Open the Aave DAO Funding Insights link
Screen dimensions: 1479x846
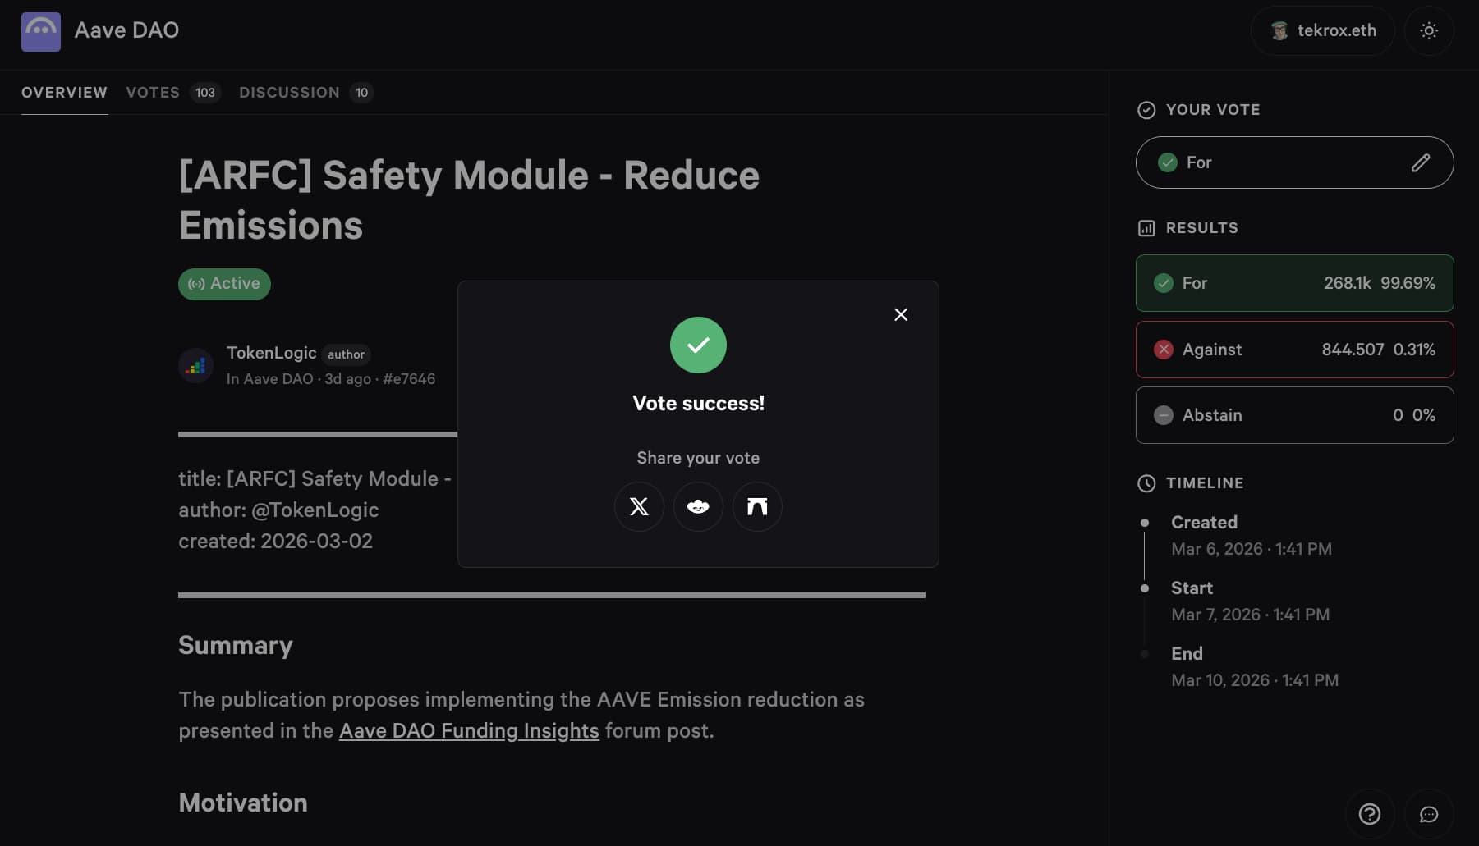(x=469, y=730)
